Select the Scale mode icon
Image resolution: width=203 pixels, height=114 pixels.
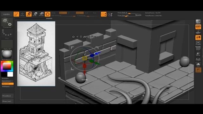click(35, 14)
